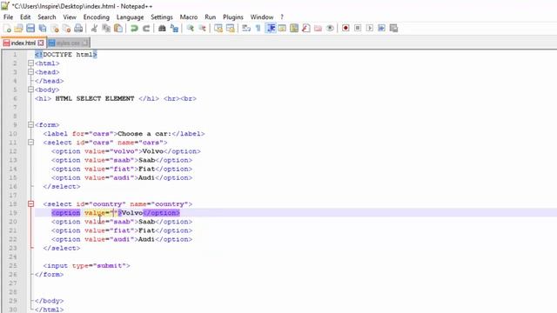Click the DOCTYPE html declaration on line 1
Screen dimensions: 557x313
(66, 54)
